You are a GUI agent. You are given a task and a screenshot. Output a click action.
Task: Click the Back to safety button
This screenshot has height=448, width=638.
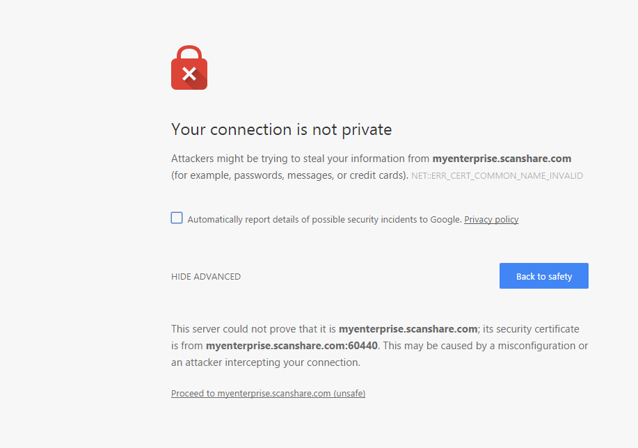(x=543, y=276)
